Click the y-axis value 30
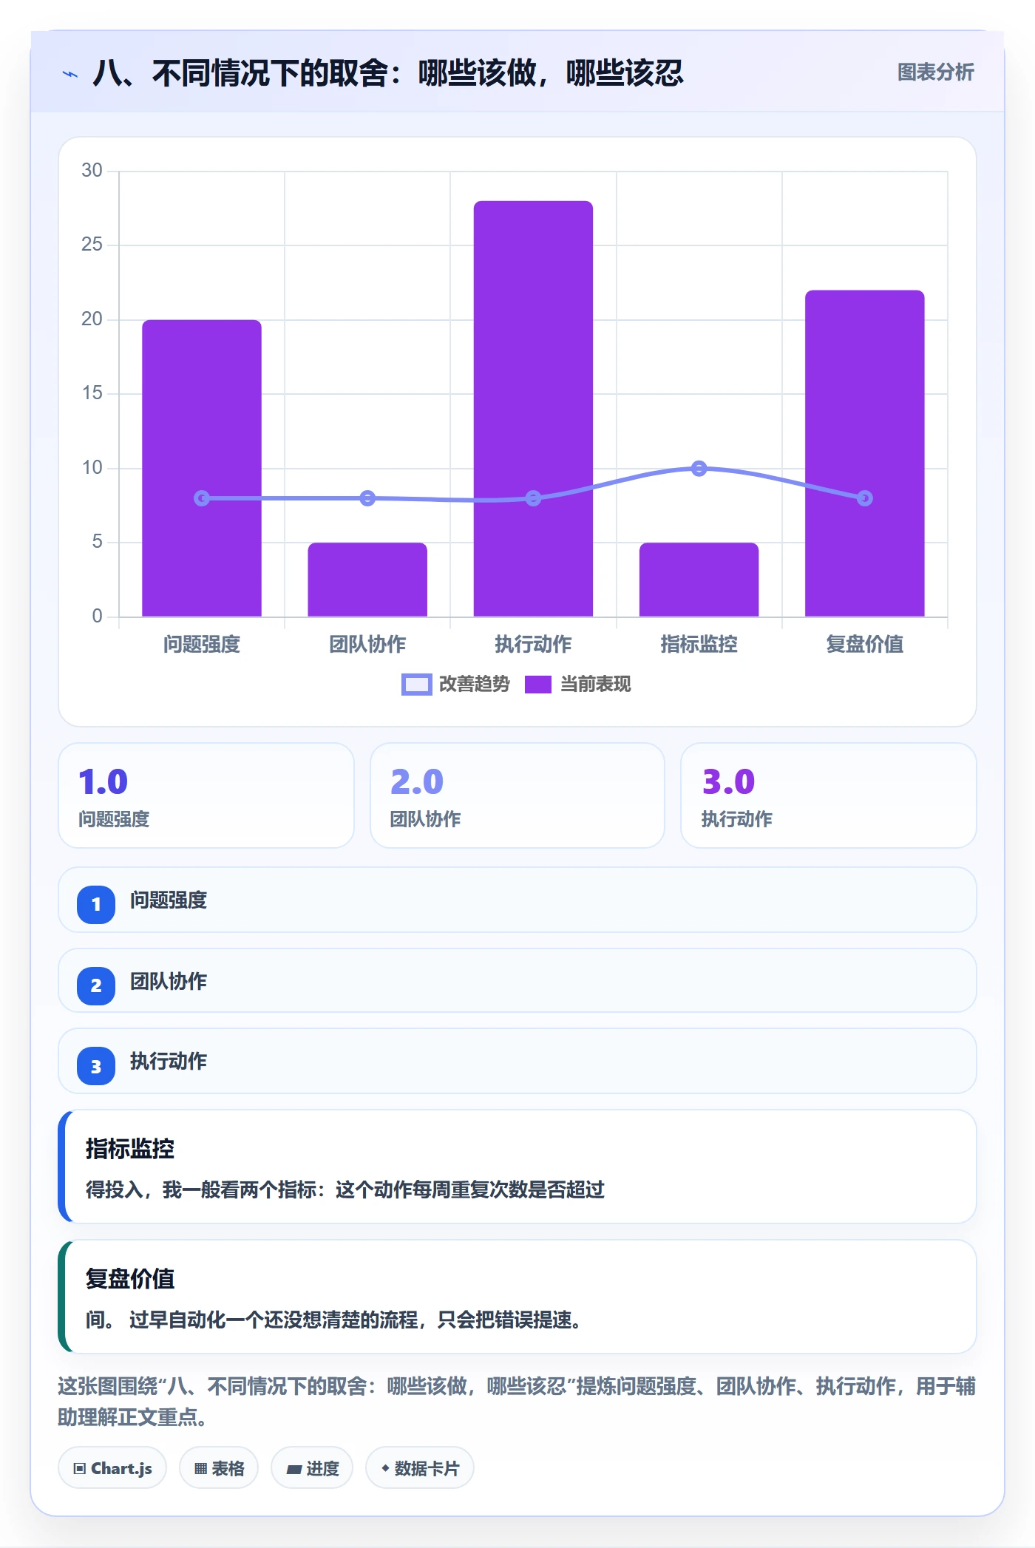 tap(92, 170)
